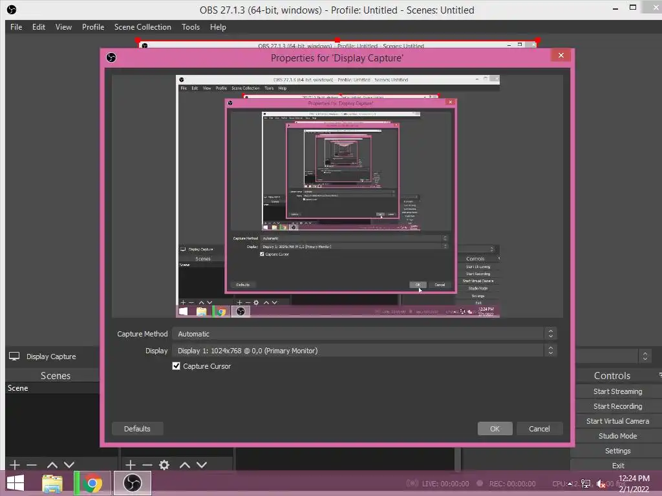Move scene down with arrow icon

point(69,465)
